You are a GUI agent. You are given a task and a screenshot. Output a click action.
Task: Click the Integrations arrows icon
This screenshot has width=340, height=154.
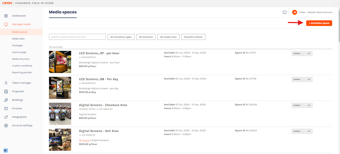click(6, 117)
